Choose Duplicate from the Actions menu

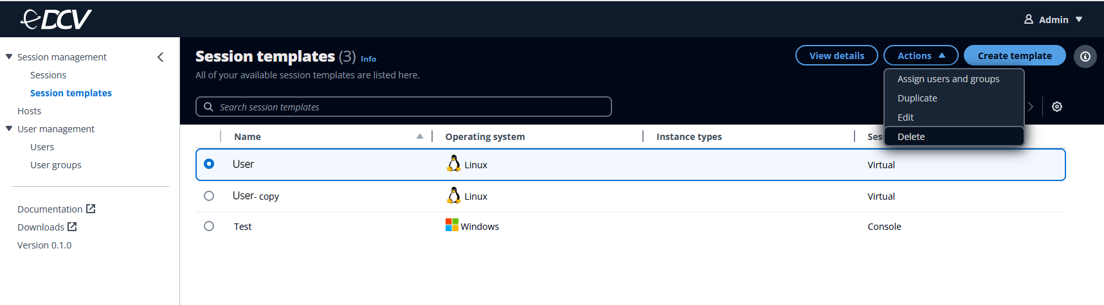point(917,98)
